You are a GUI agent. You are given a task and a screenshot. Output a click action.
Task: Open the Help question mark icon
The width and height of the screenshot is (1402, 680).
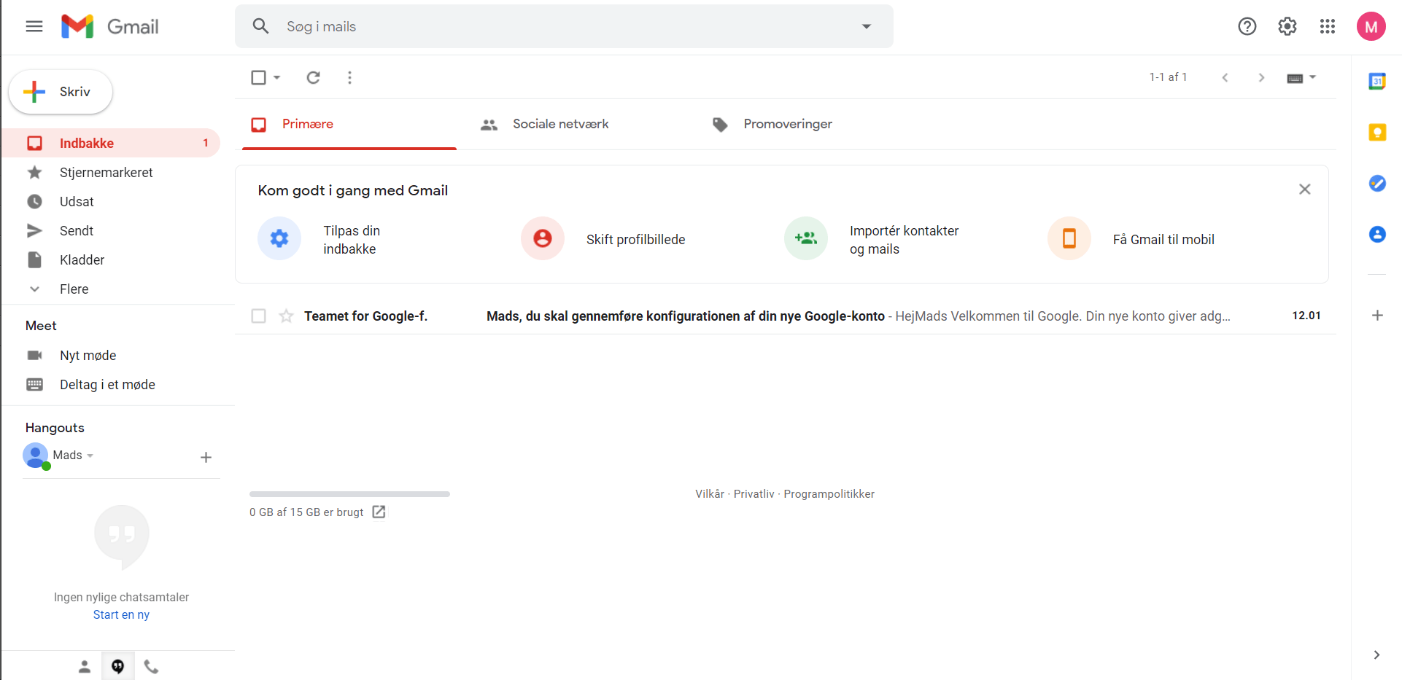click(1247, 27)
